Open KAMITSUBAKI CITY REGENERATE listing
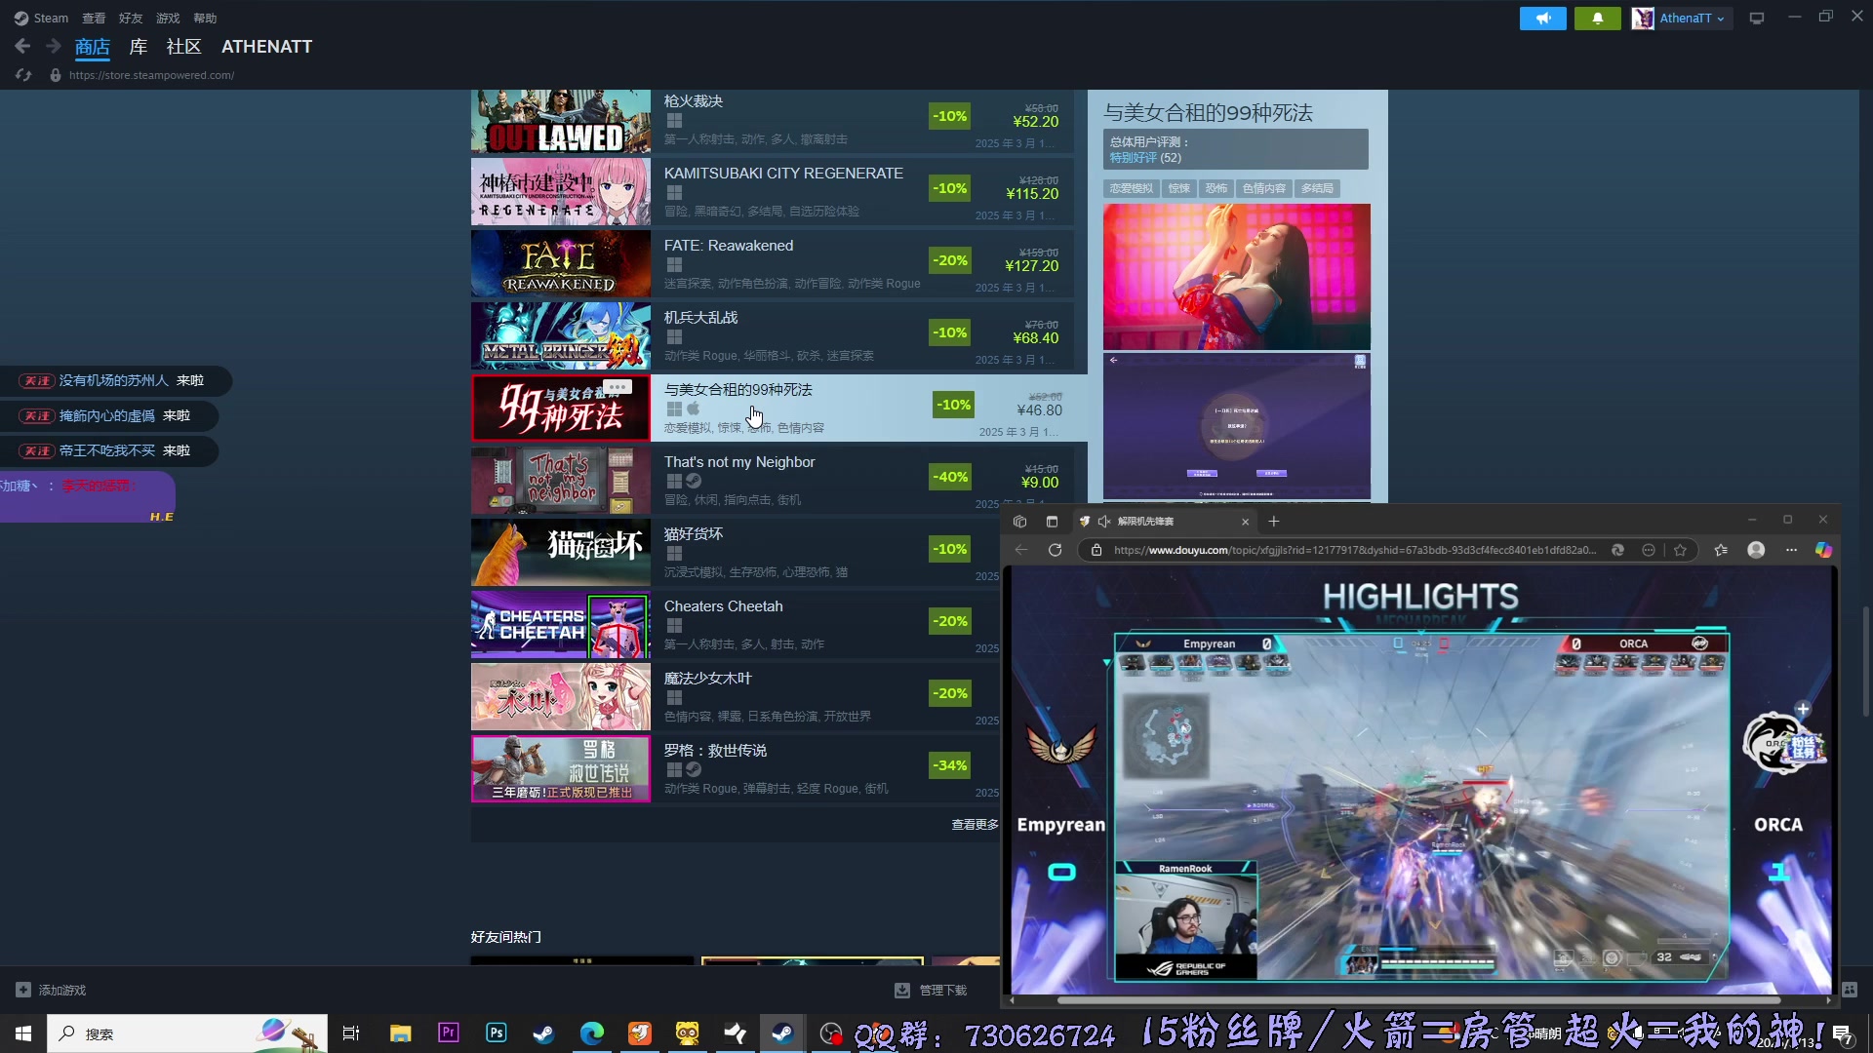1873x1053 pixels. pyautogui.click(x=772, y=193)
